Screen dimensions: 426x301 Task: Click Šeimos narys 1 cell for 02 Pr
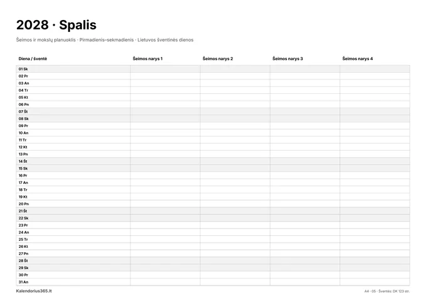[x=165, y=76]
